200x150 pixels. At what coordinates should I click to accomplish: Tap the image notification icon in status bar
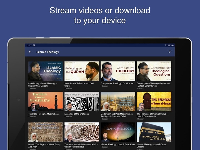pos(34,45)
